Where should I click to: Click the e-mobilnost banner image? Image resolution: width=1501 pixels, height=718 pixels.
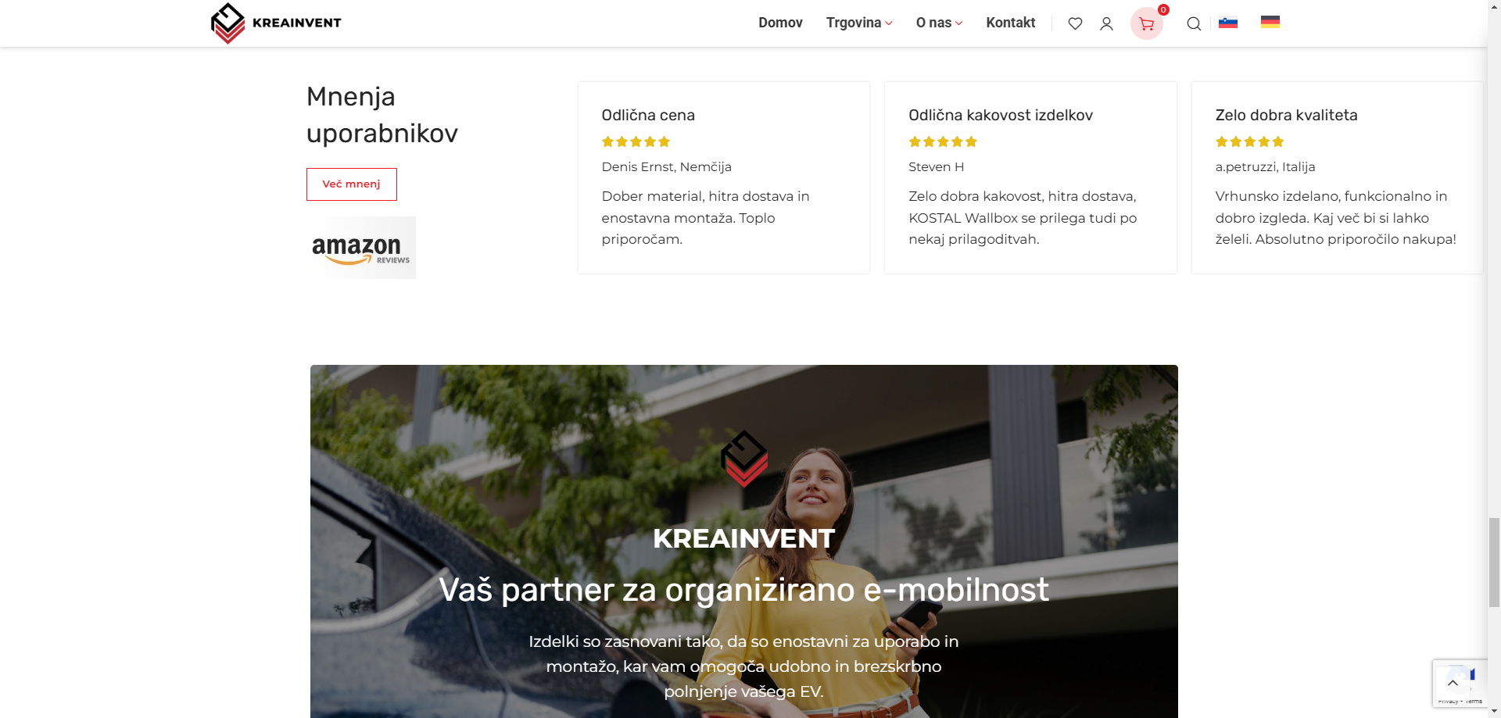point(744,541)
